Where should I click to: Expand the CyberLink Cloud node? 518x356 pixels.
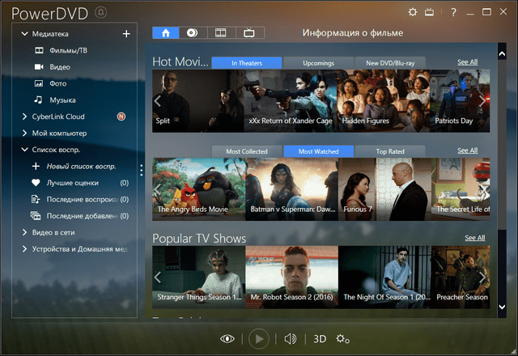click(24, 117)
